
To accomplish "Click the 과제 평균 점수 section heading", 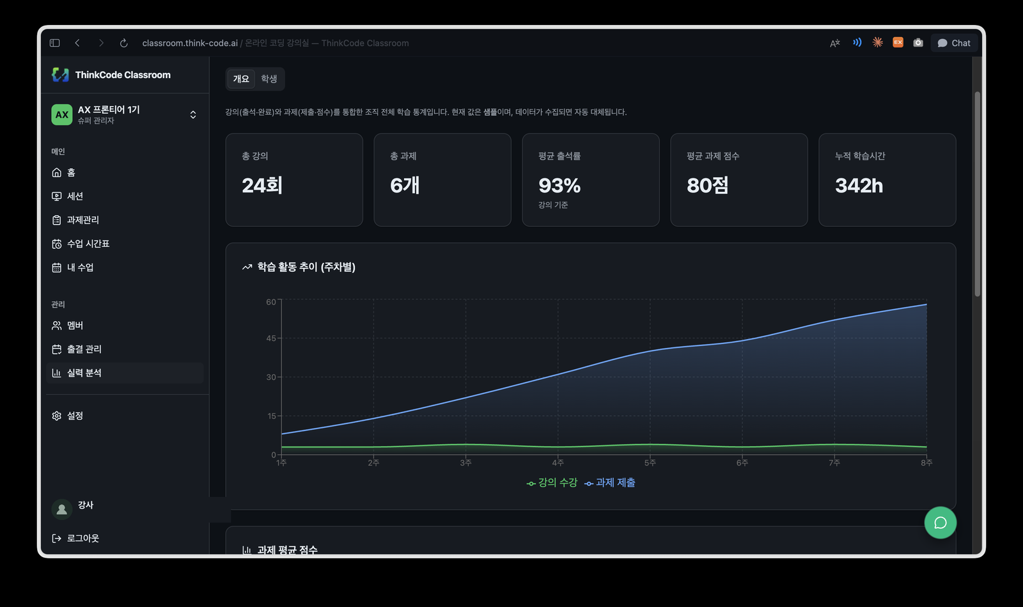I will tap(287, 550).
